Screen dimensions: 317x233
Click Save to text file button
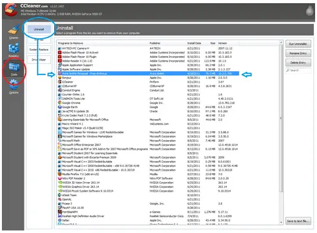[x=298, y=221]
